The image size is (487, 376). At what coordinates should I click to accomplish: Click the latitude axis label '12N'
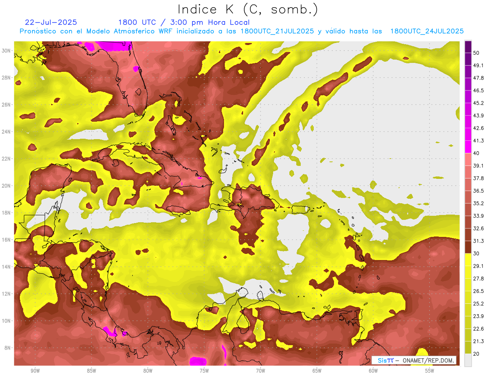tap(6, 294)
